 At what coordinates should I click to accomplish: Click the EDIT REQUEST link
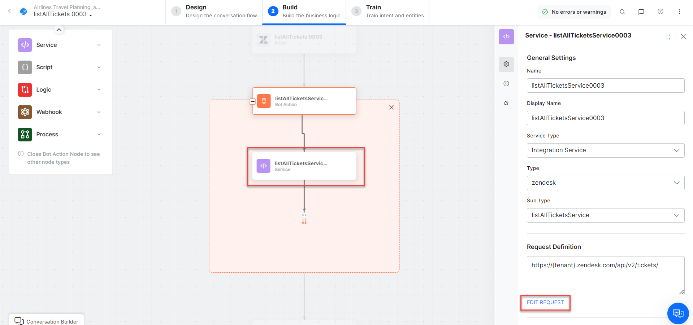point(545,303)
